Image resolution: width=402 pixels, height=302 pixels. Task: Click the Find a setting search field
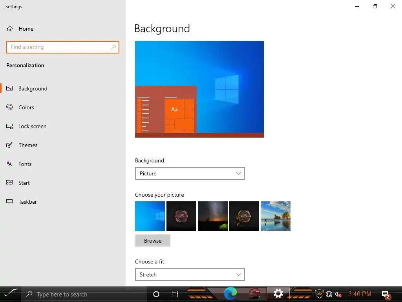tap(62, 47)
